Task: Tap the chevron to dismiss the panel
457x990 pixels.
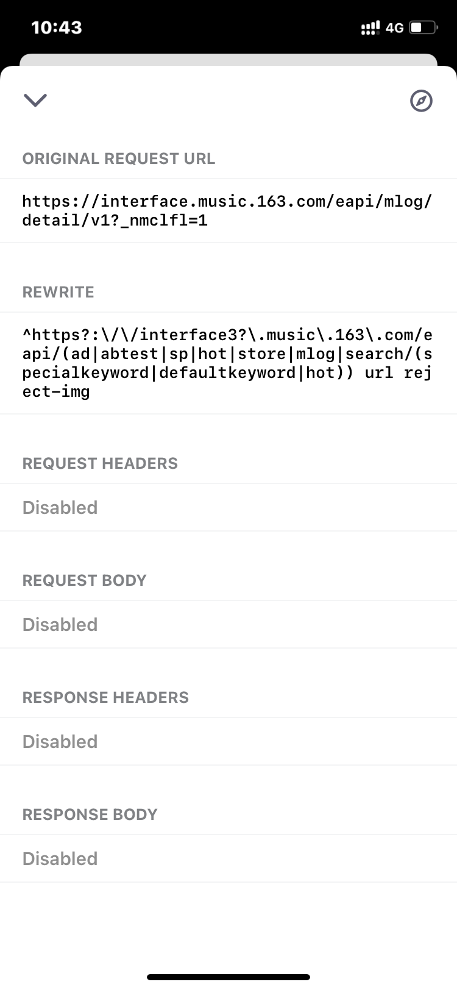Action: point(35,100)
